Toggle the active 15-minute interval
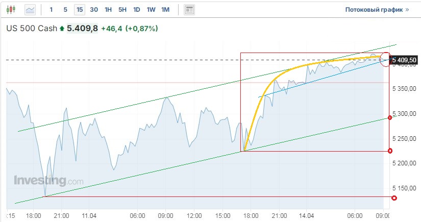The height and width of the screenshot is (222, 421). point(80,9)
